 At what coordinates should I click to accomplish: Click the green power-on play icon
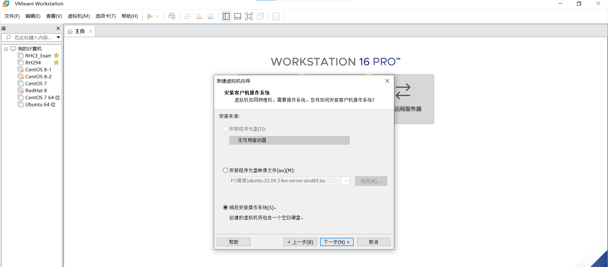pos(150,16)
